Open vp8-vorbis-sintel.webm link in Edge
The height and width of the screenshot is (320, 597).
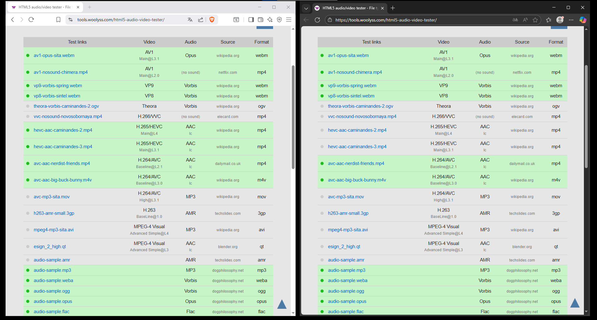click(x=351, y=96)
